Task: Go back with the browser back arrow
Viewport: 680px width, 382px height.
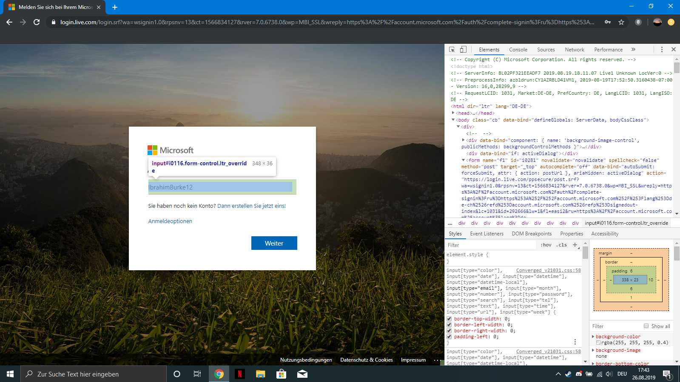Action: pyautogui.click(x=9, y=22)
